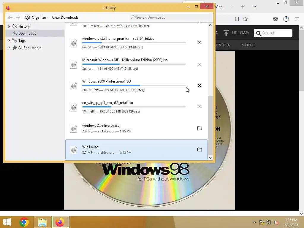Click Firefox reader view icon

[x=237, y=19]
